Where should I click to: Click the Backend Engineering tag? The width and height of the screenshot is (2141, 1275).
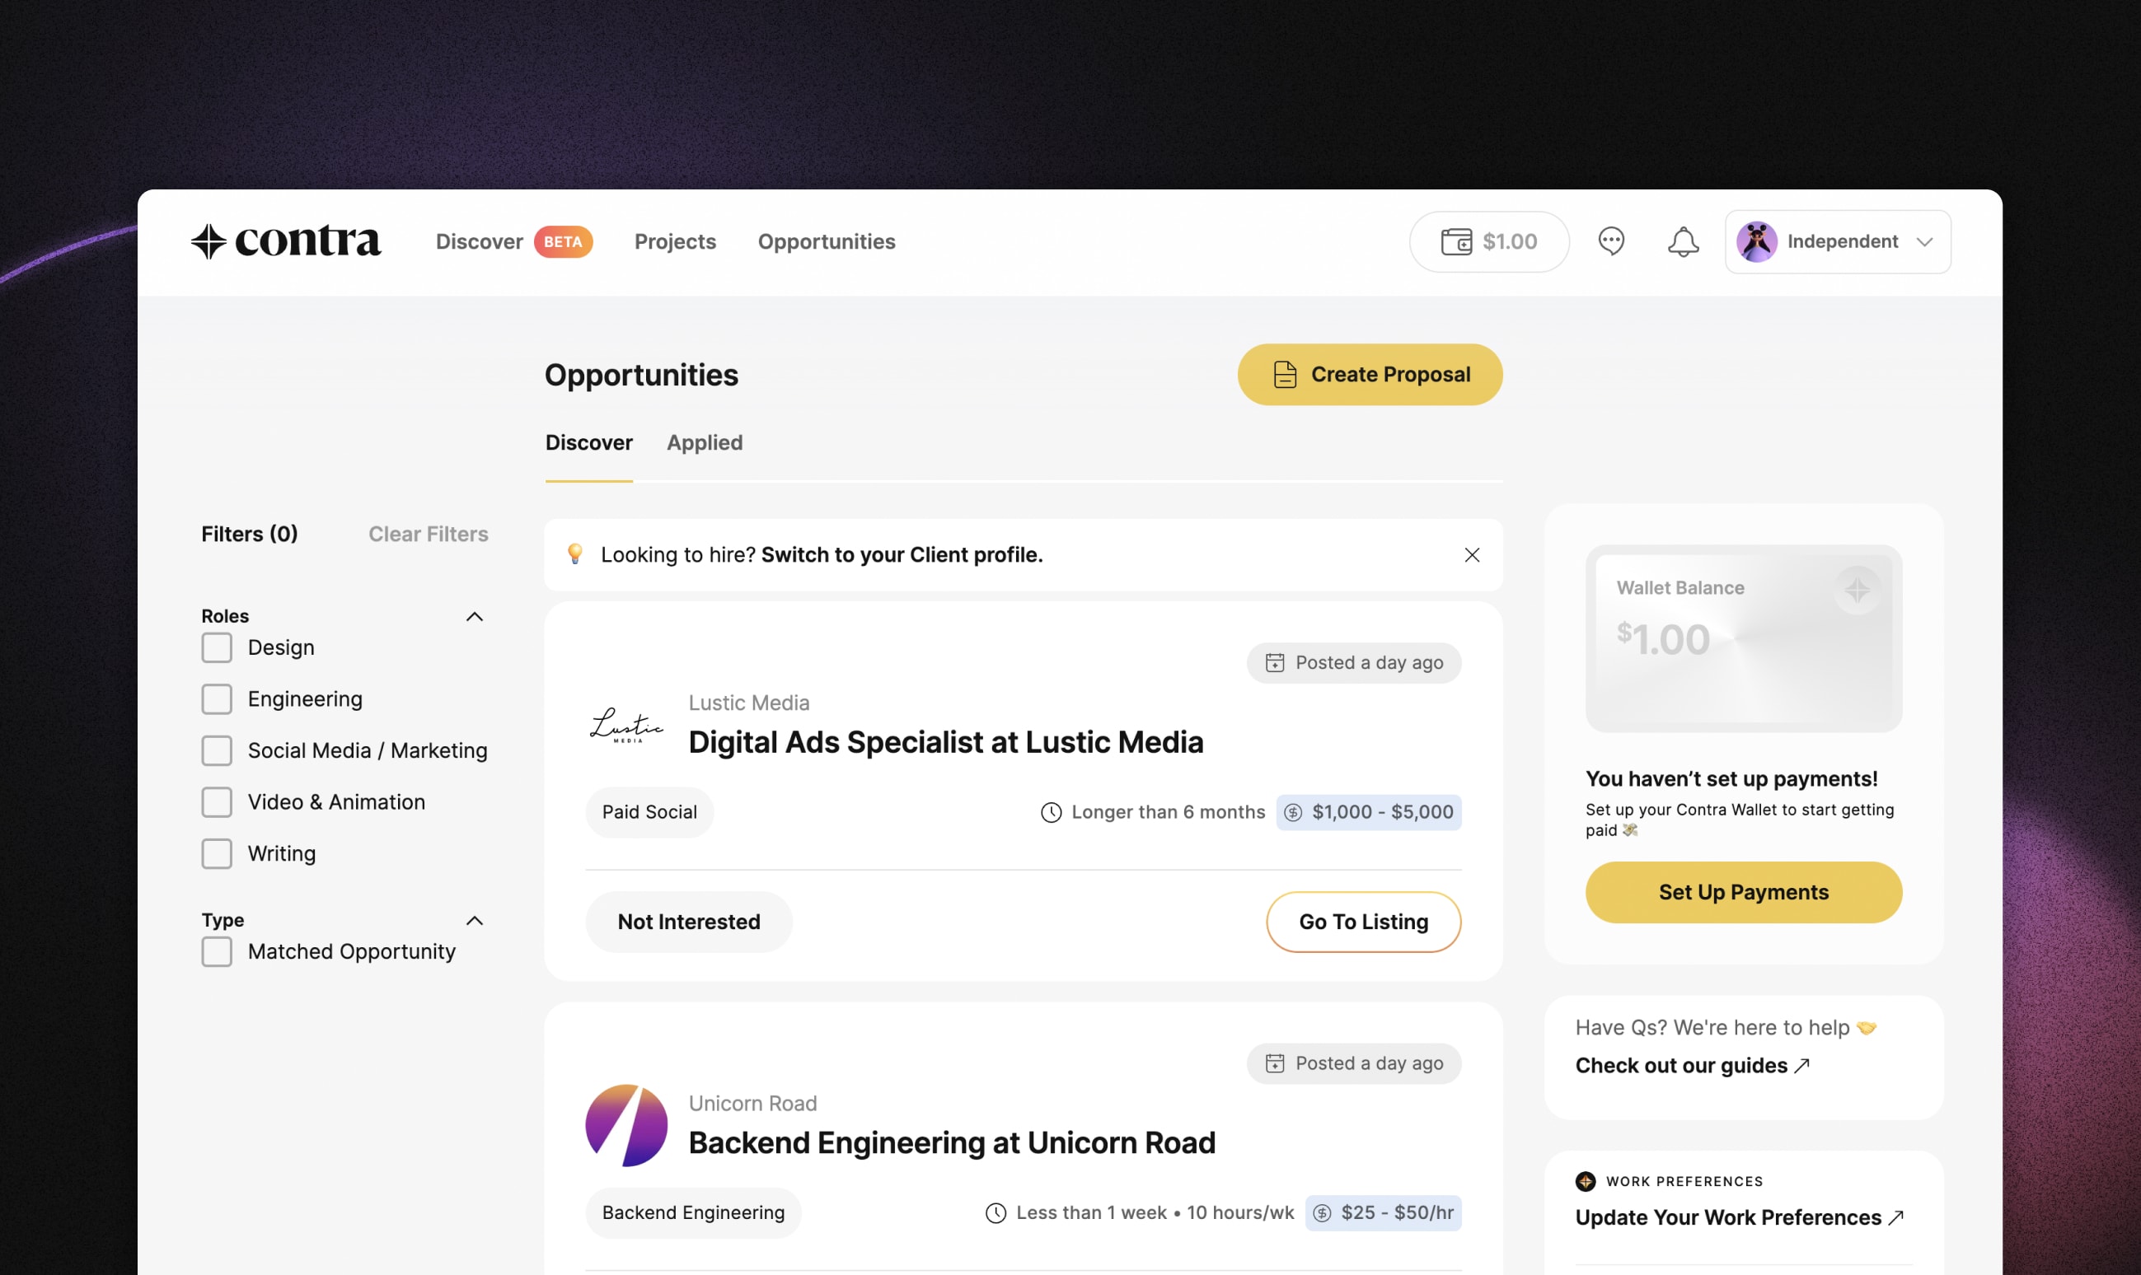[693, 1212]
